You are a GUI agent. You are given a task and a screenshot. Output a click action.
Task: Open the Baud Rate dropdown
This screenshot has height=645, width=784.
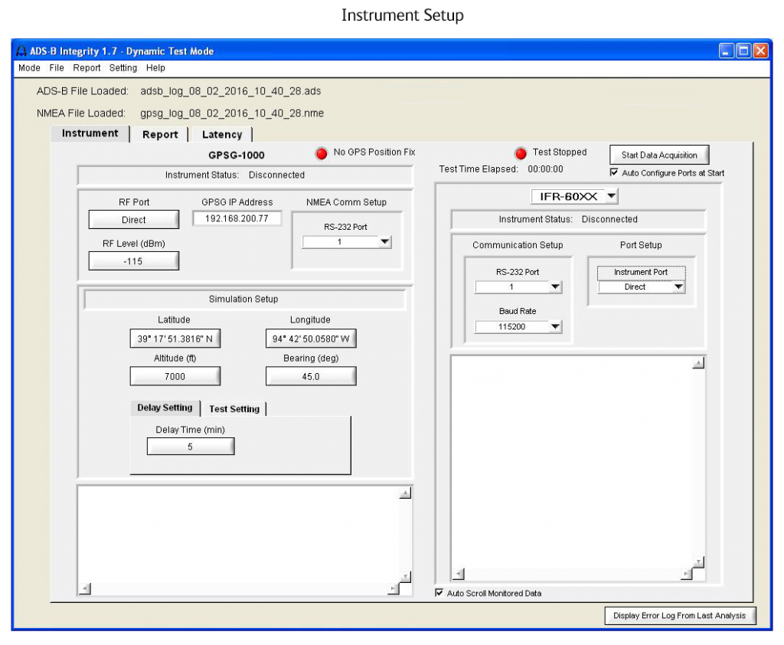point(518,327)
